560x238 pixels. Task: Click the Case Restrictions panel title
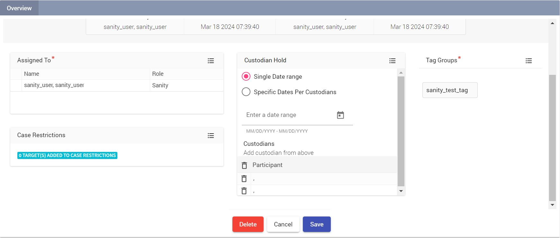(x=41, y=135)
